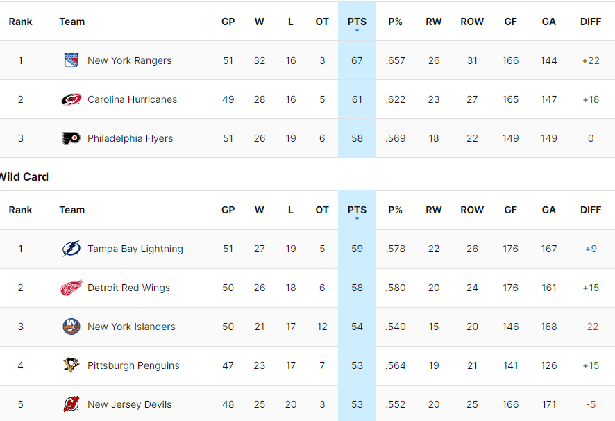The width and height of the screenshot is (615, 421).
Task: Click the Carolina Hurricanes logo
Action: 71,99
